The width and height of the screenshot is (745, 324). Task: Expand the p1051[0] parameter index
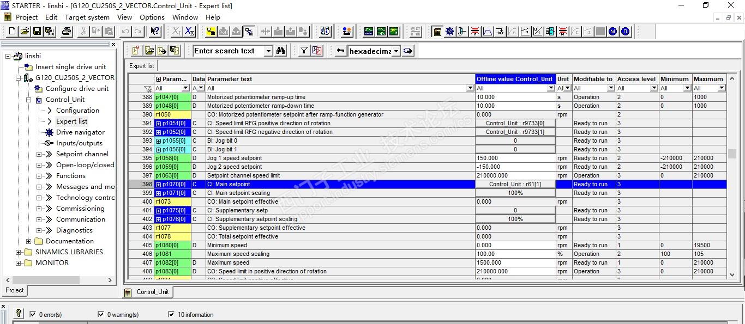159,124
